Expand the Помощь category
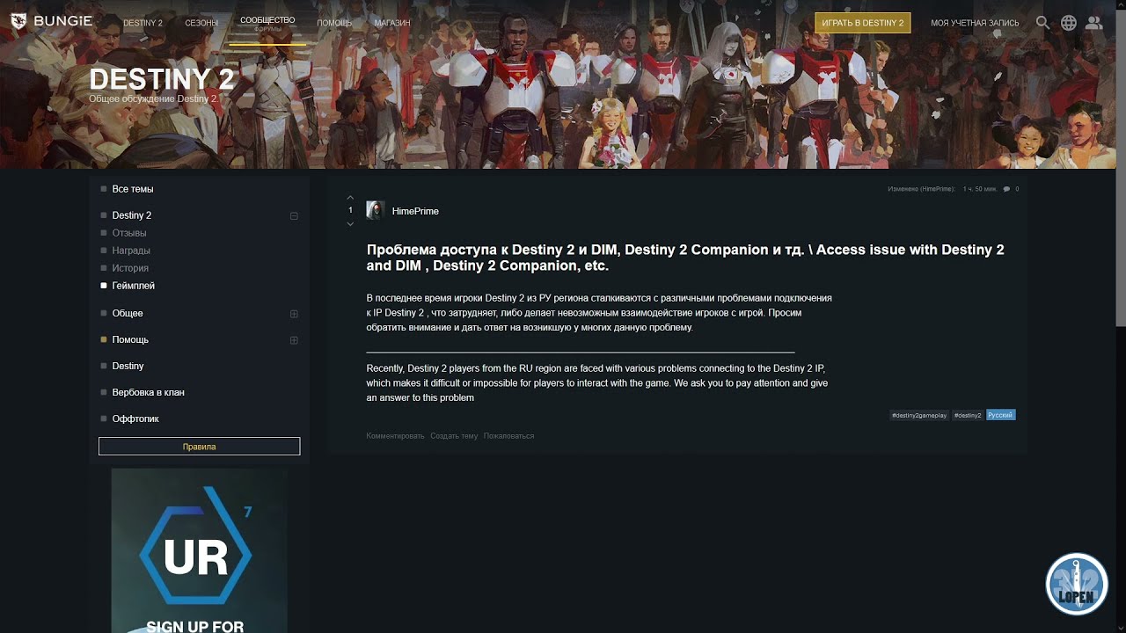The height and width of the screenshot is (633, 1126). [x=294, y=340]
